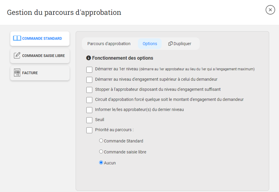This screenshot has height=192, width=279.
Task: Switch to the Parcours d'approbation tab
Action: (x=109, y=44)
